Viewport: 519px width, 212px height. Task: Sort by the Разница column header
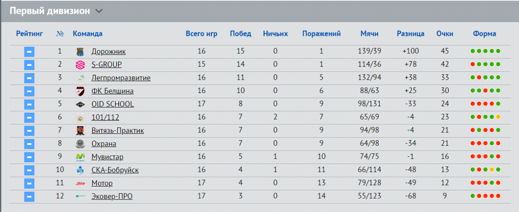point(410,34)
